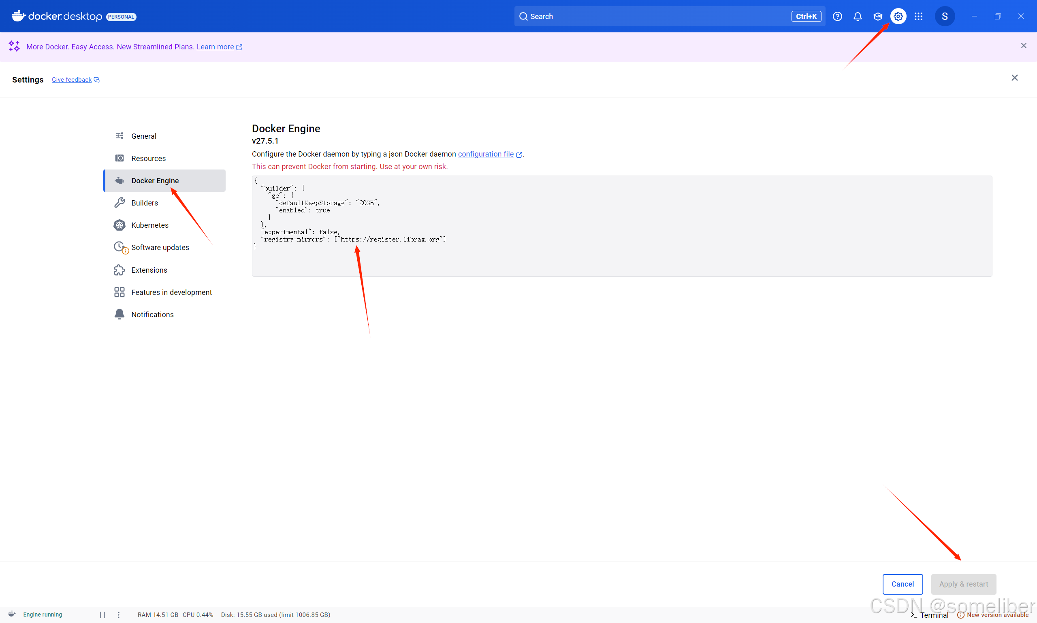
Task: Click the banner sparkle icon
Action: click(14, 46)
